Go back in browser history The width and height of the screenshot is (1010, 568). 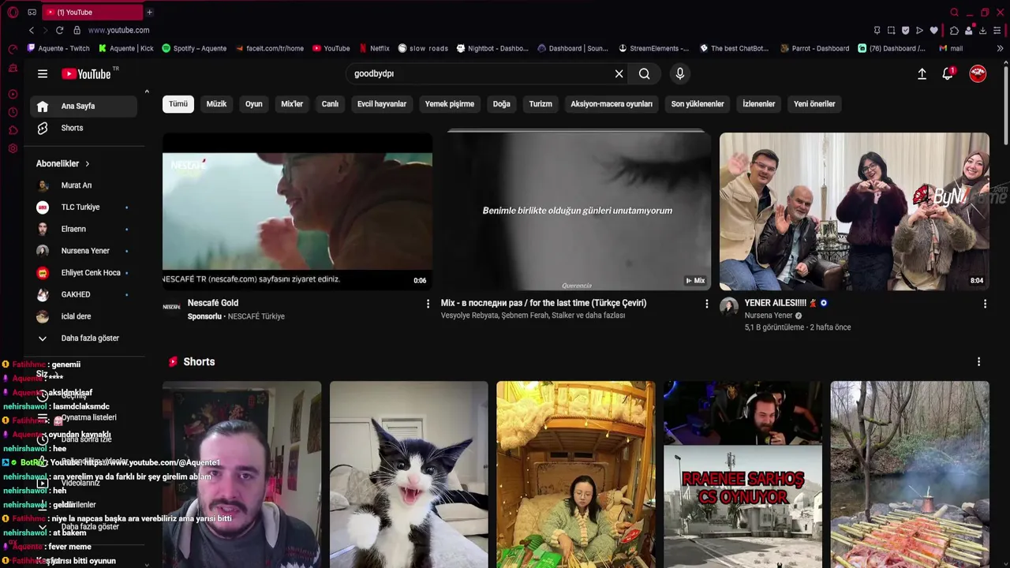pyautogui.click(x=32, y=30)
